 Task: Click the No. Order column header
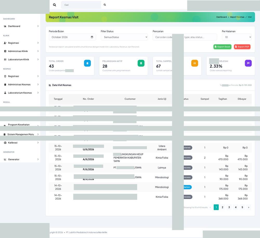[88, 99]
